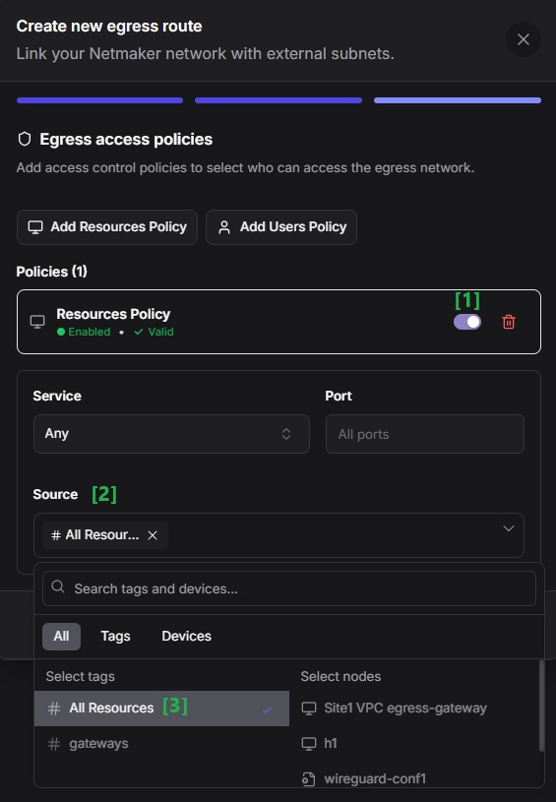Focus the Search tags and devices field
The height and width of the screenshot is (802, 556).
(289, 588)
